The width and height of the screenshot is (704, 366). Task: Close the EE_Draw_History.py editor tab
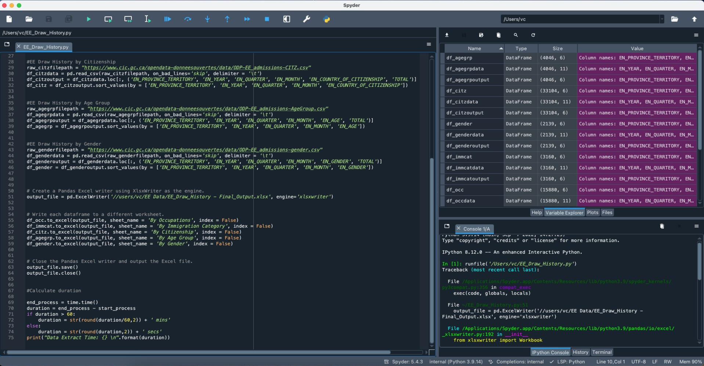pos(19,47)
